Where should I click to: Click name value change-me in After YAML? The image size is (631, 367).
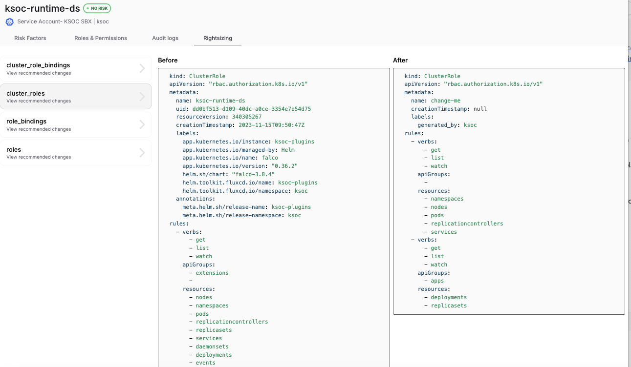[445, 101]
